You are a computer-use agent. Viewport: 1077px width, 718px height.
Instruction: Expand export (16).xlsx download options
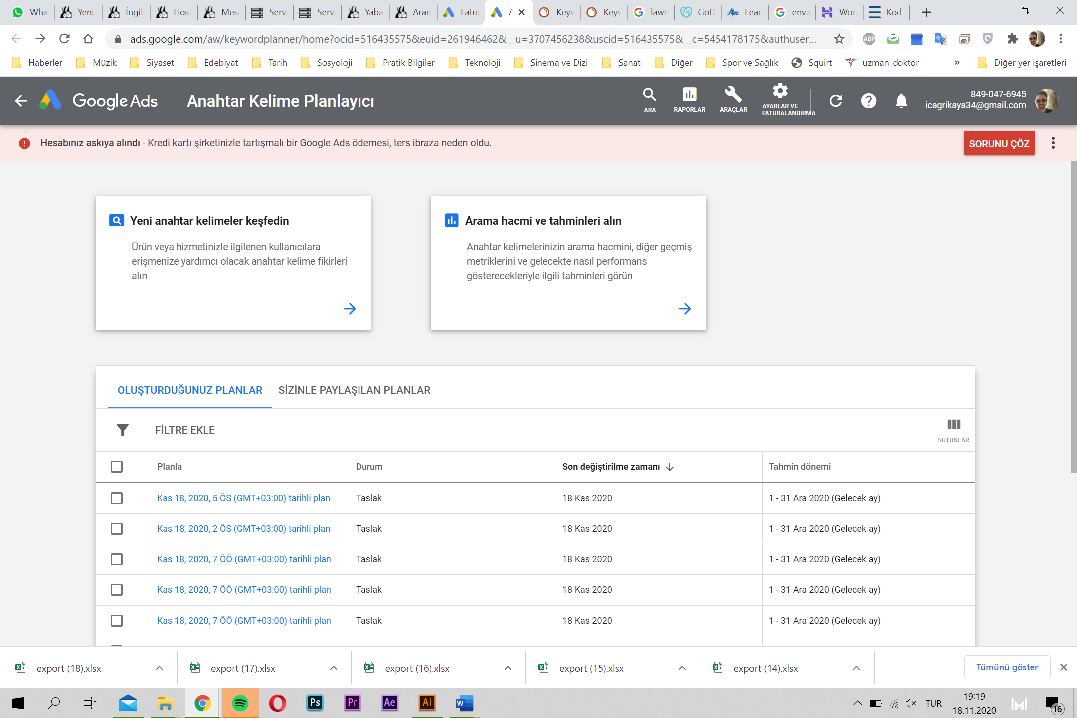tap(508, 668)
